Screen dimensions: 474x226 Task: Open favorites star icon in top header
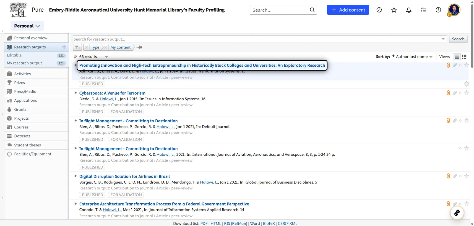[x=394, y=10]
